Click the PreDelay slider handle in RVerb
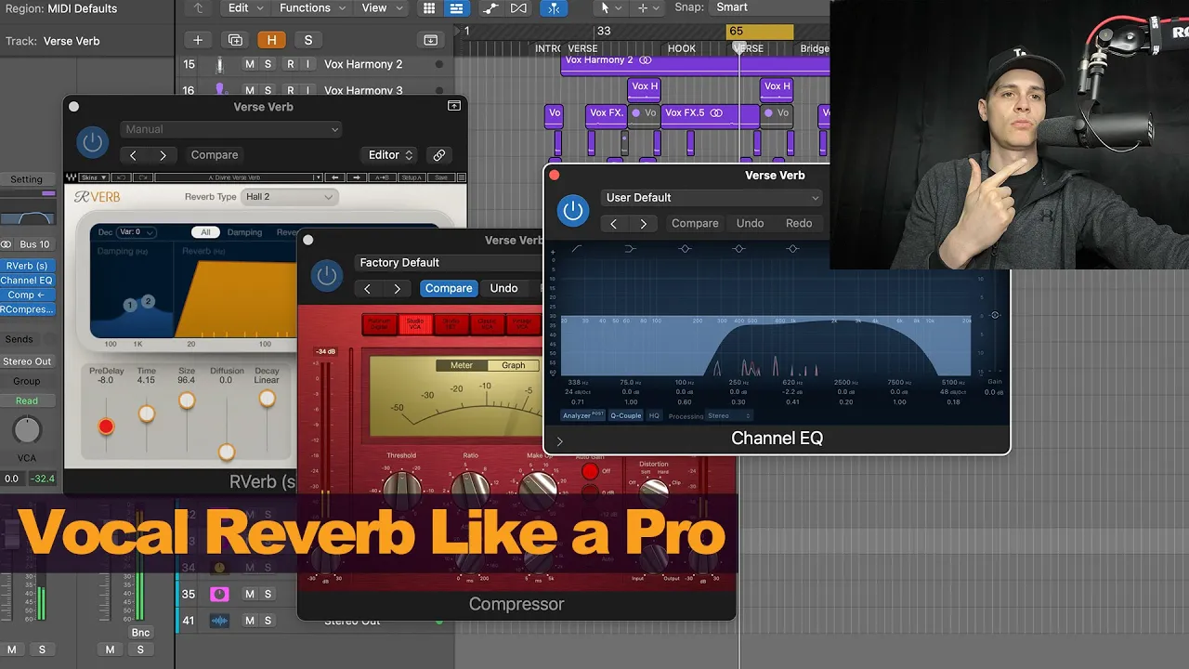Image resolution: width=1189 pixels, height=669 pixels. coord(106,426)
